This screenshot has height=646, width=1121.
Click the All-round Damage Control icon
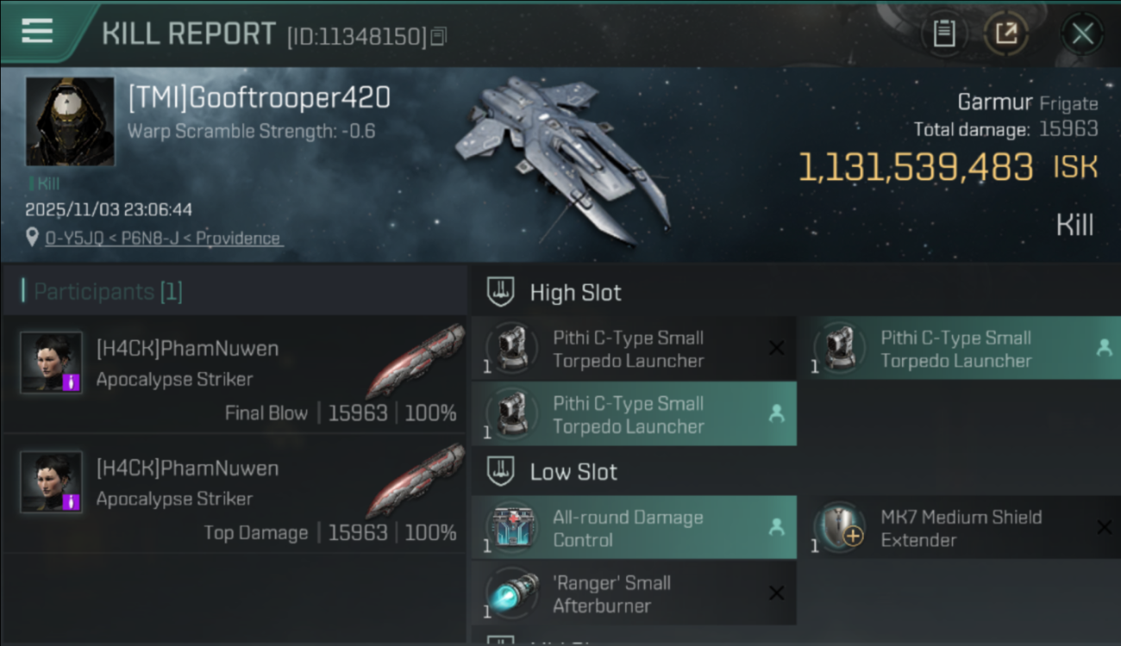pos(511,527)
